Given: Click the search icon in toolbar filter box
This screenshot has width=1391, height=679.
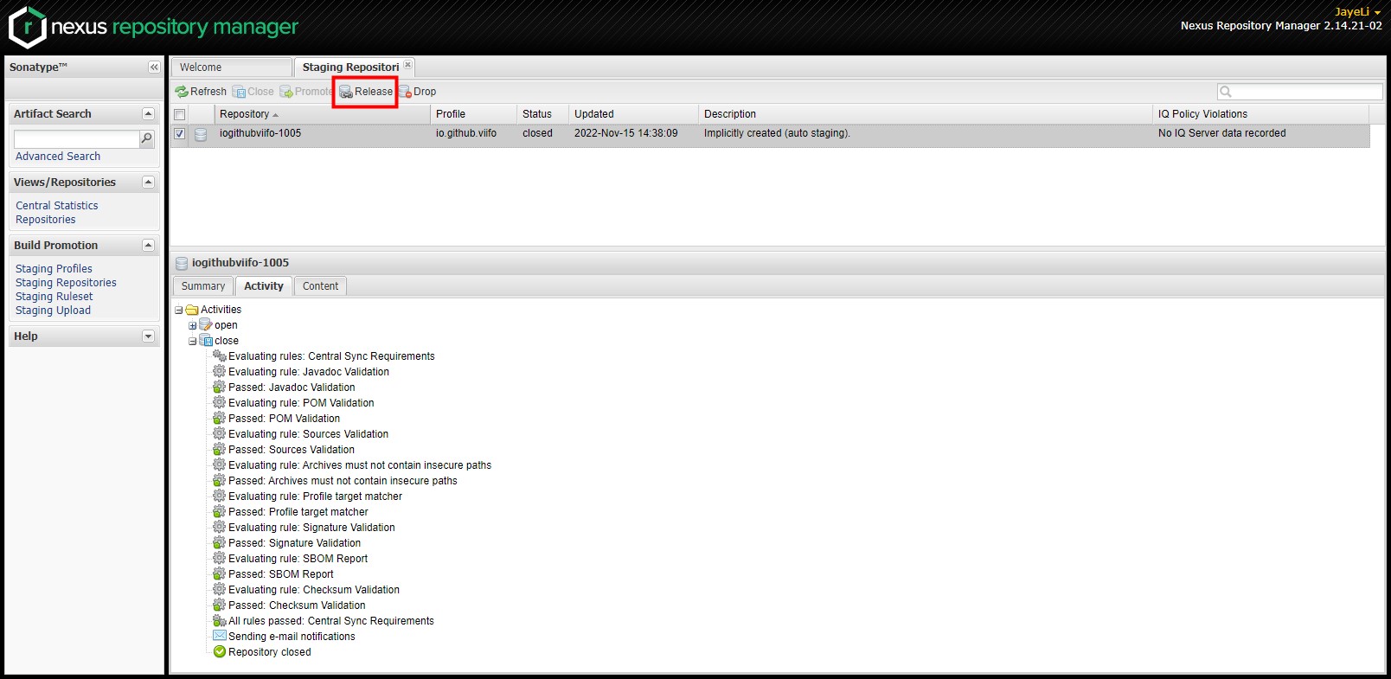Looking at the screenshot, I should tap(1226, 92).
